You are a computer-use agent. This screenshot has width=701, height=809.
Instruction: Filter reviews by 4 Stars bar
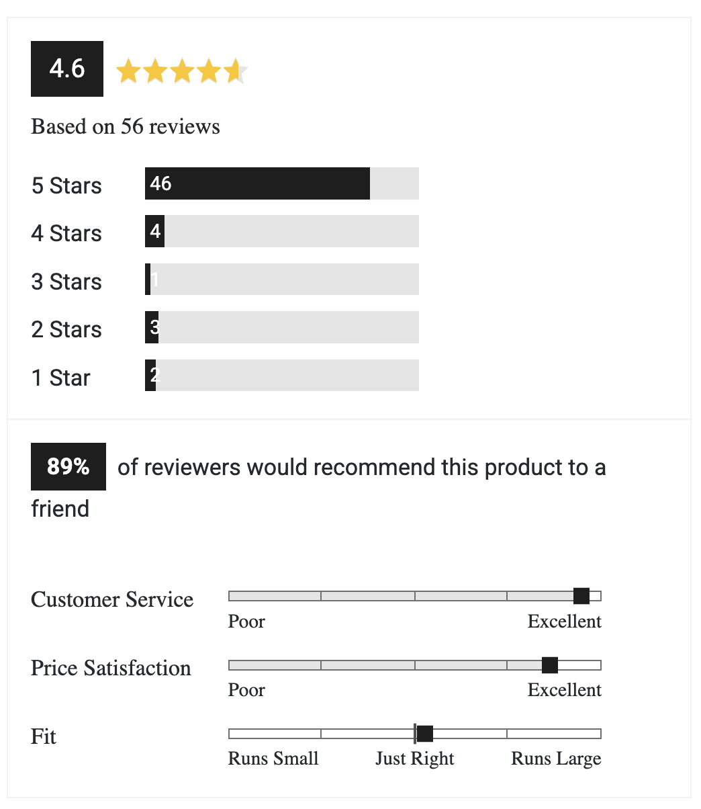click(x=281, y=231)
